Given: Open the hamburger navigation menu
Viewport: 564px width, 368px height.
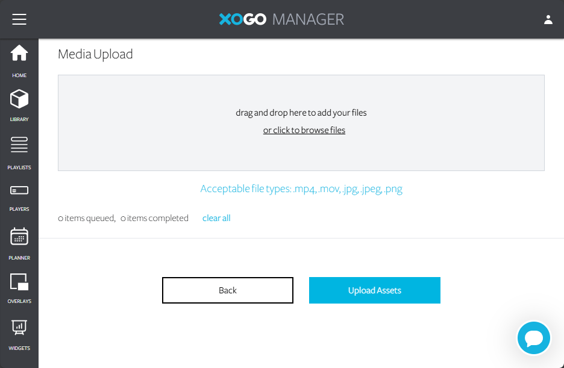Looking at the screenshot, I should (x=19, y=19).
